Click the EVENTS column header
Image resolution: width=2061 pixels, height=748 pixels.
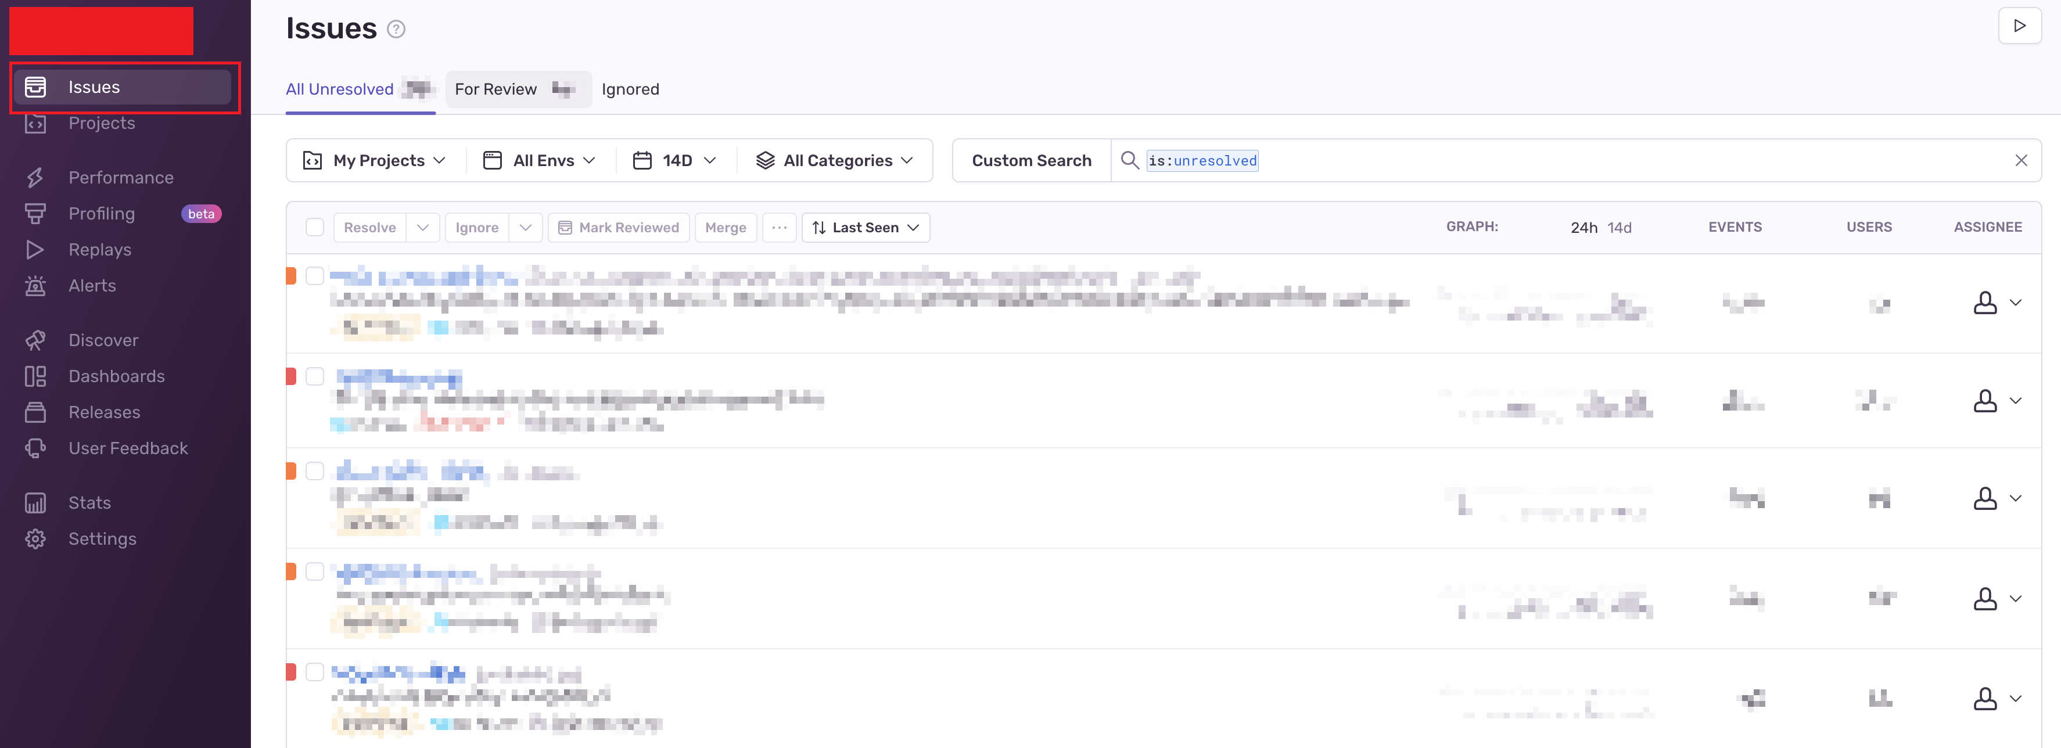click(1735, 227)
